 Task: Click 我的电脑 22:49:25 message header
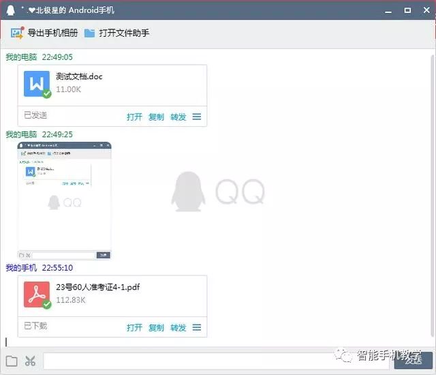40,134
